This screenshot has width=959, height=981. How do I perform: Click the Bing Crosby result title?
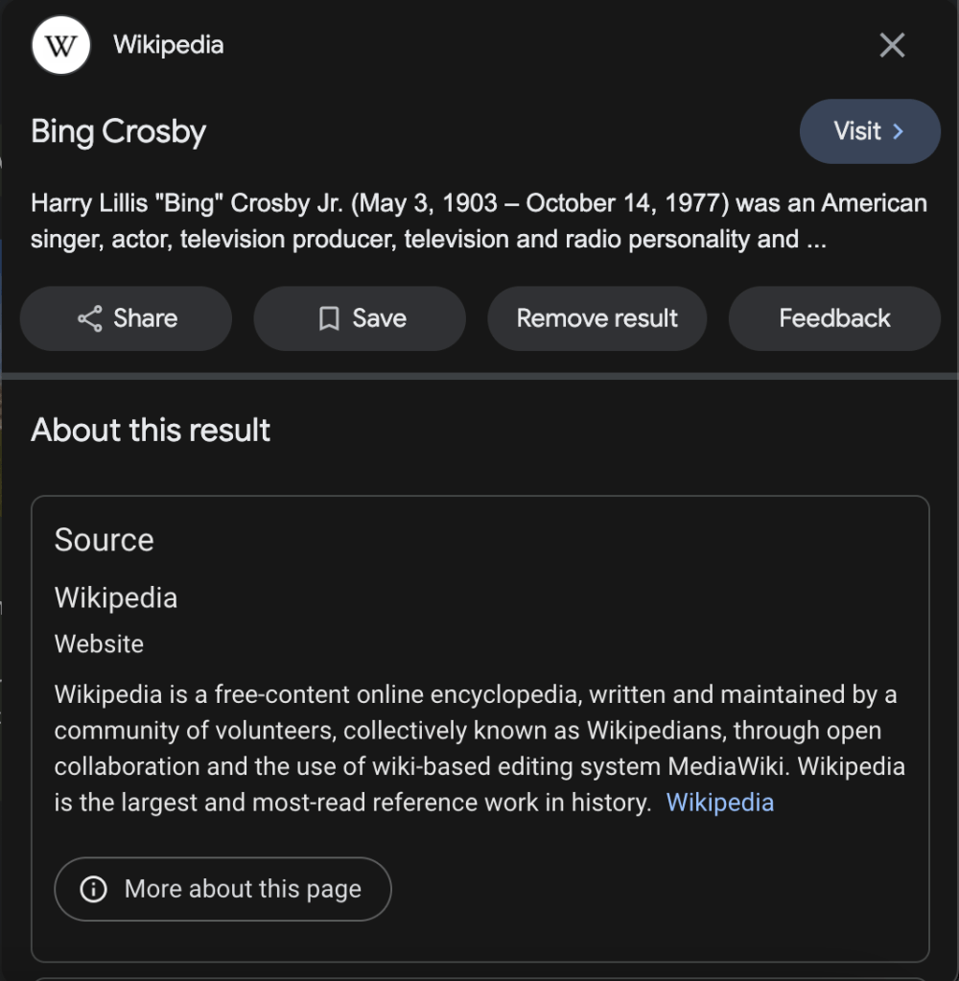pos(118,131)
